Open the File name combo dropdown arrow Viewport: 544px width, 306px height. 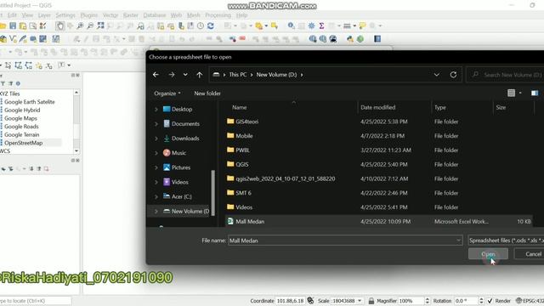click(458, 241)
